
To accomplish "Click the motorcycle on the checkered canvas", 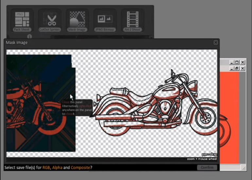I will click(154, 105).
